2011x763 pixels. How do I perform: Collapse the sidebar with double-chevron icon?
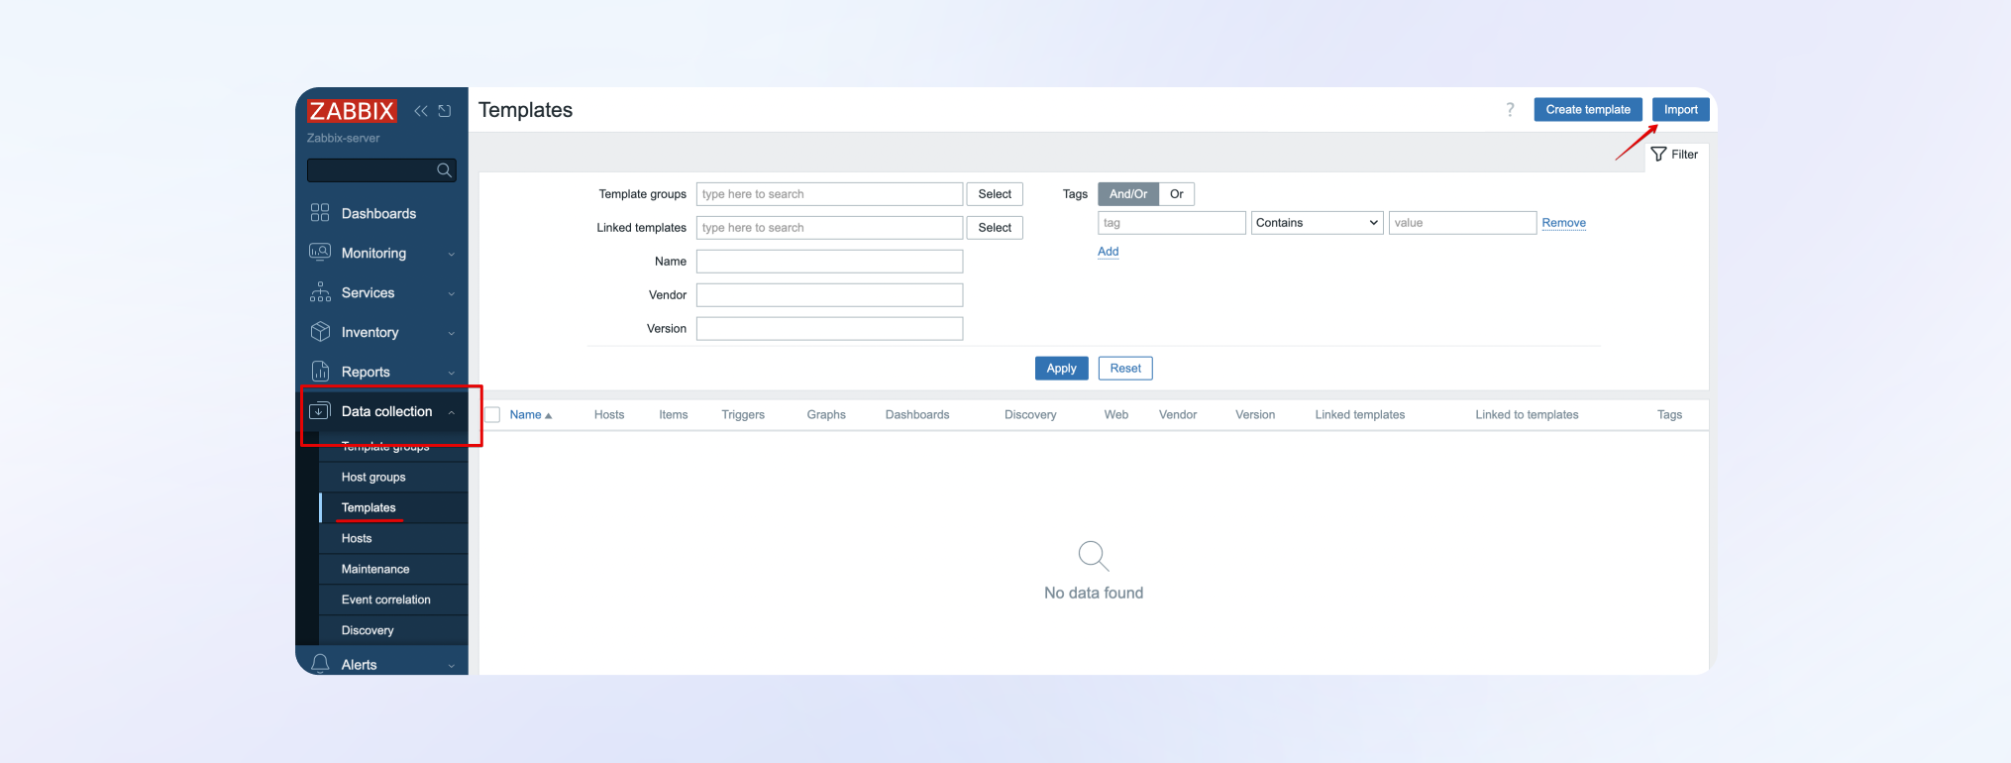(x=421, y=111)
